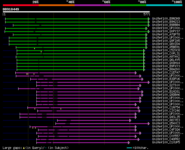Select the UniRef100_C1EFA7 label
This screenshot has width=185, height=150.
[166, 72]
